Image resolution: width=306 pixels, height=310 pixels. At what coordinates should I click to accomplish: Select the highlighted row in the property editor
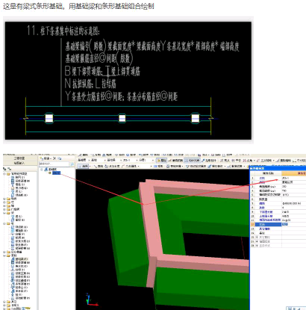278,224
